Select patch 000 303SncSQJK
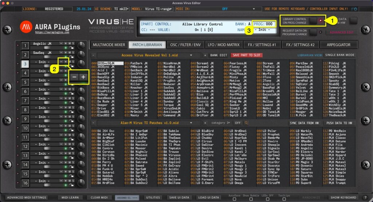Viewport: 373px width, 202px height. (x=107, y=63)
